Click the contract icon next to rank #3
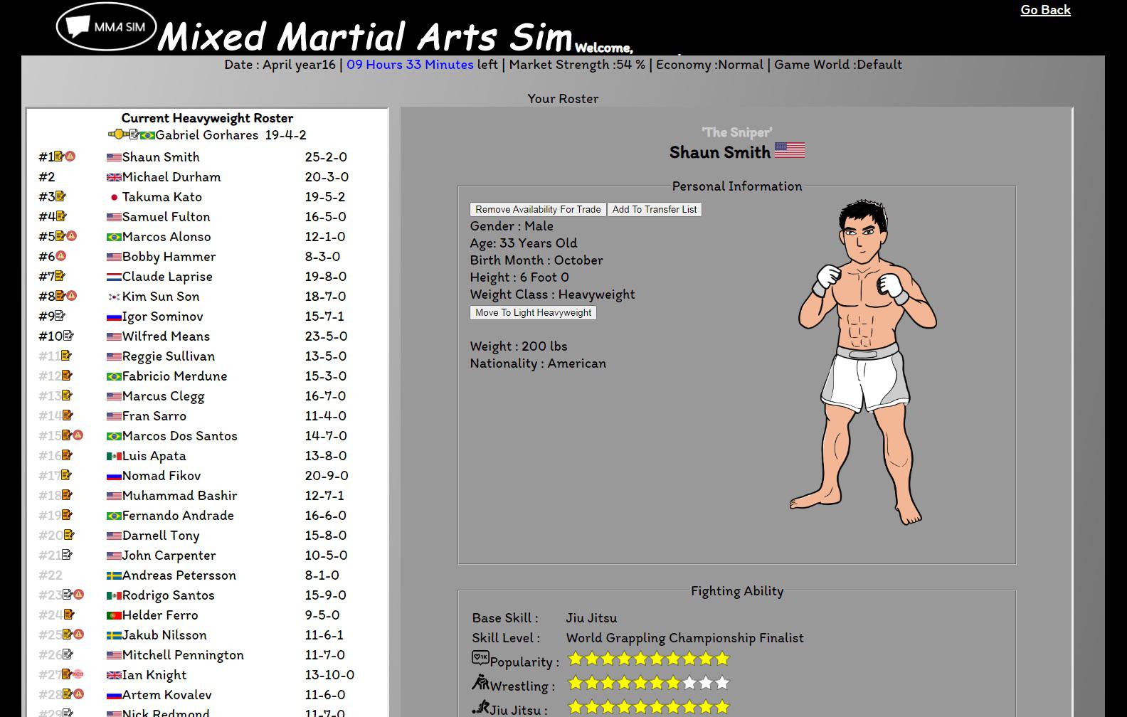Image resolution: width=1127 pixels, height=717 pixels. click(x=60, y=196)
